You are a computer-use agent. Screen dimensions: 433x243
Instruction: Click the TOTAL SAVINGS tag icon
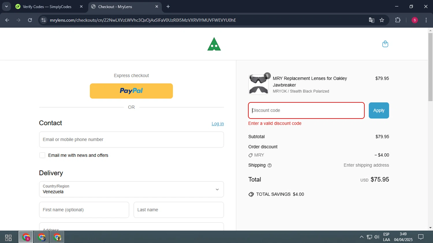[251, 195]
